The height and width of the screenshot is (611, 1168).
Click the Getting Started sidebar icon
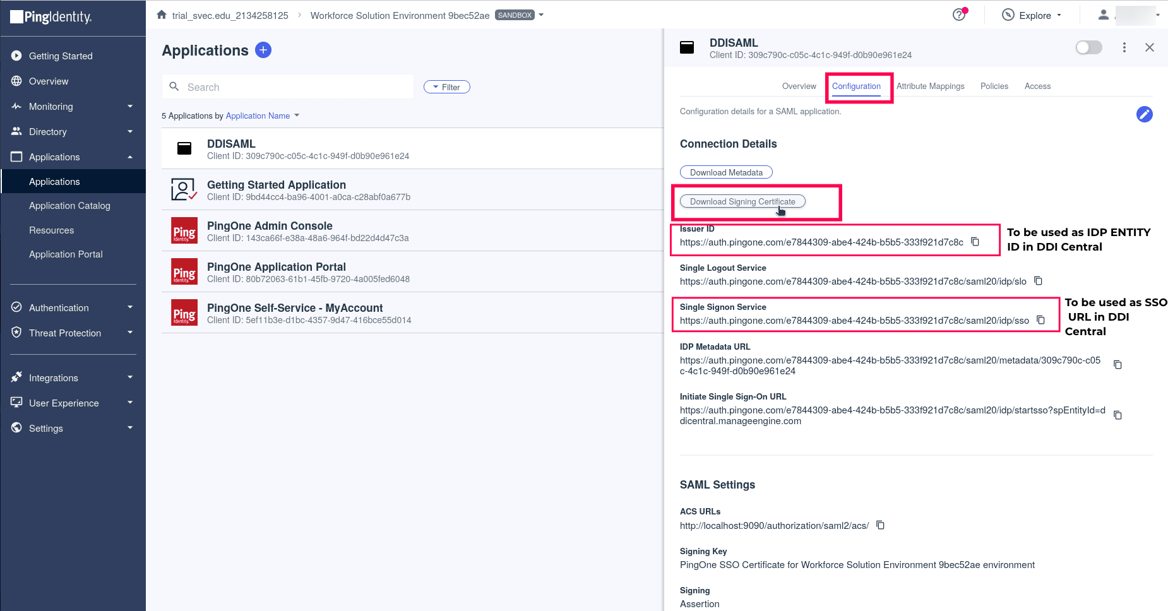[x=16, y=56]
